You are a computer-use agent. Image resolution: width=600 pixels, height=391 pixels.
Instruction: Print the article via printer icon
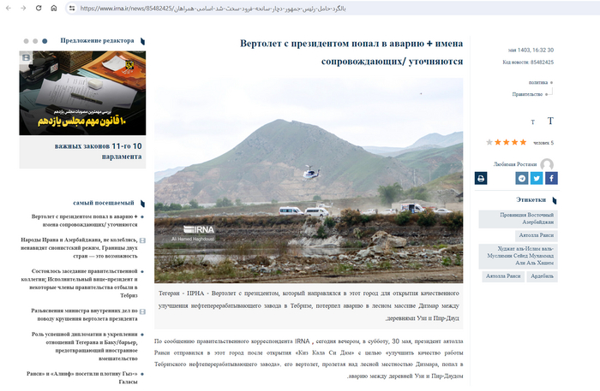481,178
